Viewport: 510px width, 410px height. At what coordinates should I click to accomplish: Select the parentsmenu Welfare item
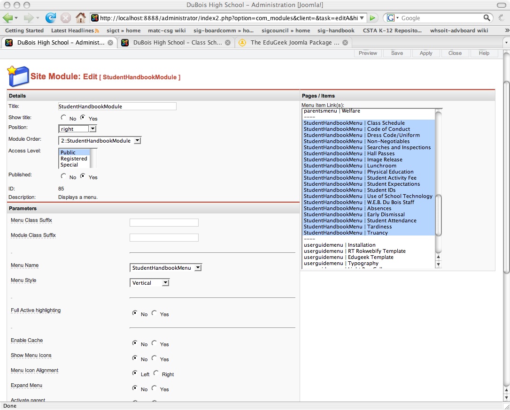369,111
